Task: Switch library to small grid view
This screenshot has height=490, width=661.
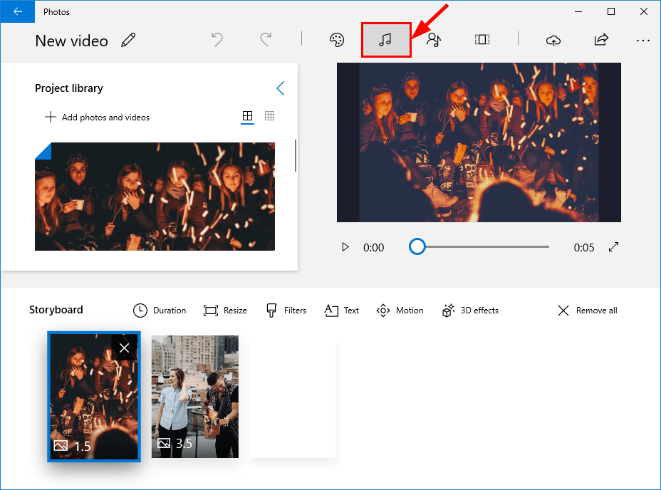Action: (269, 116)
